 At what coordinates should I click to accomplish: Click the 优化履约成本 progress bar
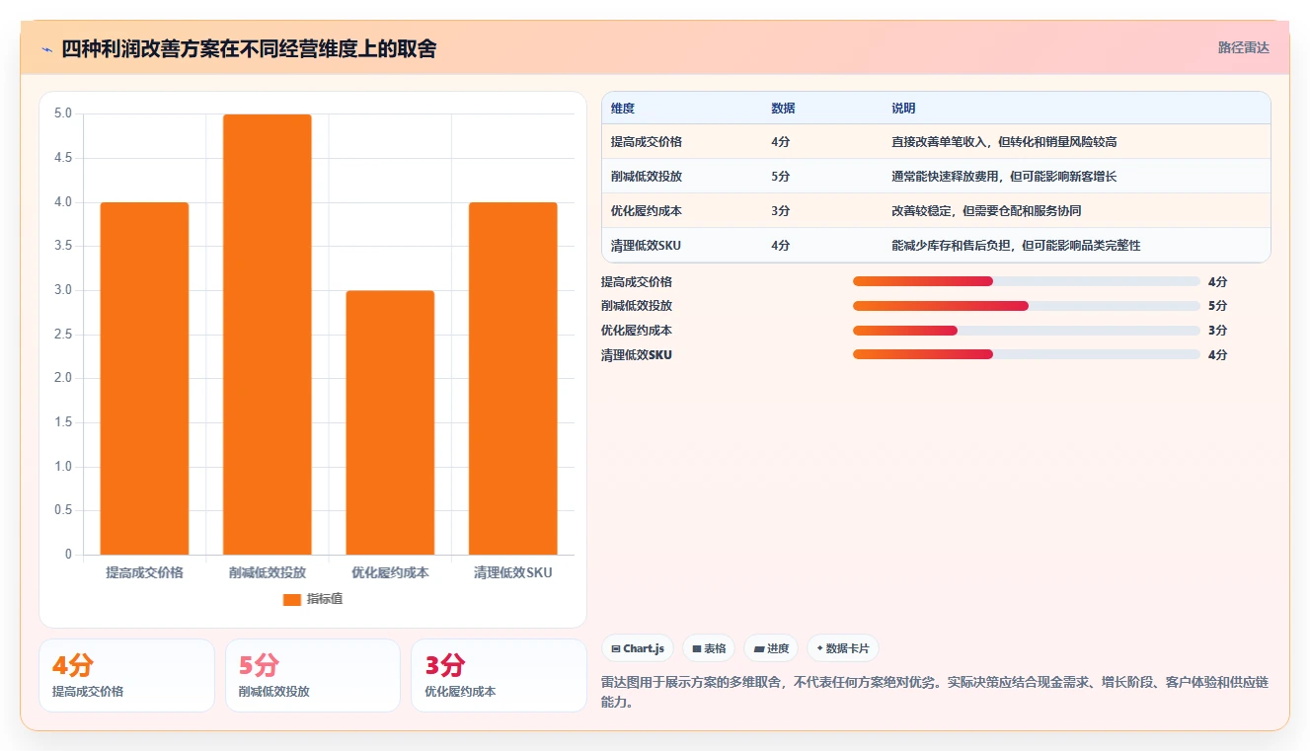tap(1027, 331)
